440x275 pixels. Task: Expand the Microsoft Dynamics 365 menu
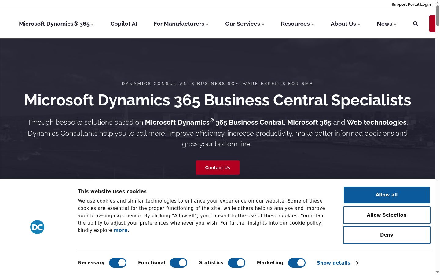pos(56,24)
